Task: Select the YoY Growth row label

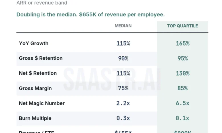Action: point(34,43)
